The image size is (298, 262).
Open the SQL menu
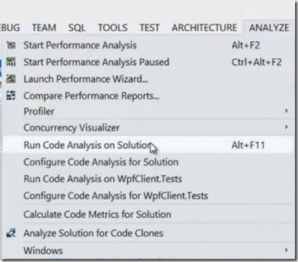77,28
